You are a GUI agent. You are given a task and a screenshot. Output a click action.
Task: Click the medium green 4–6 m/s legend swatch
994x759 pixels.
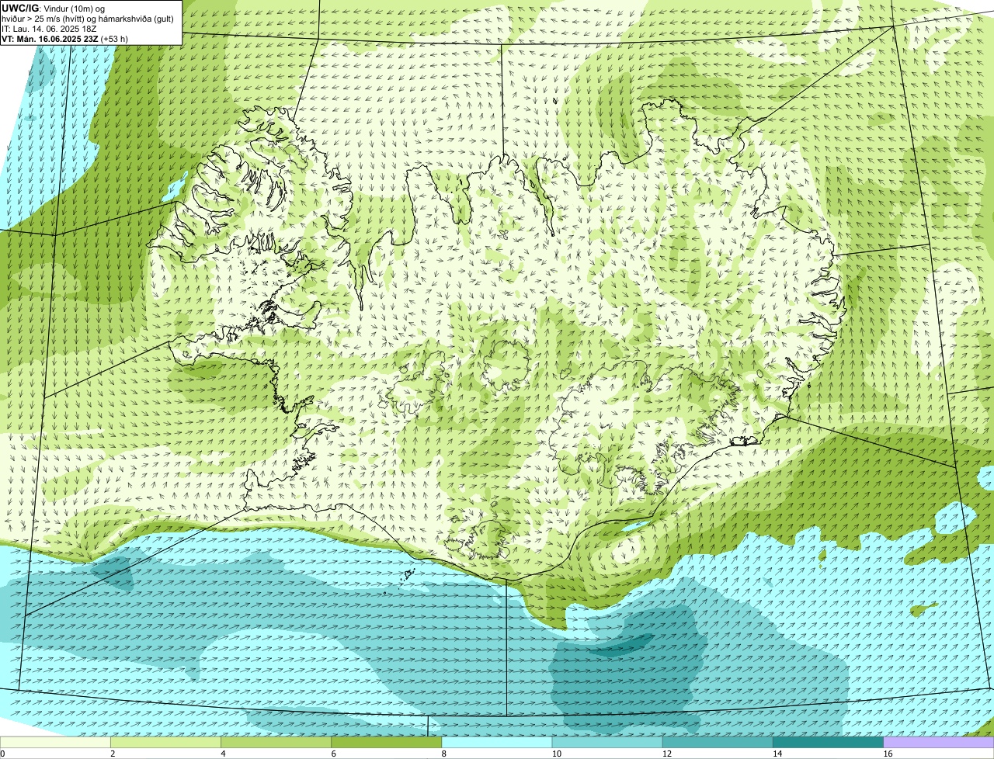point(276,742)
